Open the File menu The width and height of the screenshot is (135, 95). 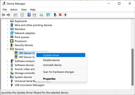(5, 10)
